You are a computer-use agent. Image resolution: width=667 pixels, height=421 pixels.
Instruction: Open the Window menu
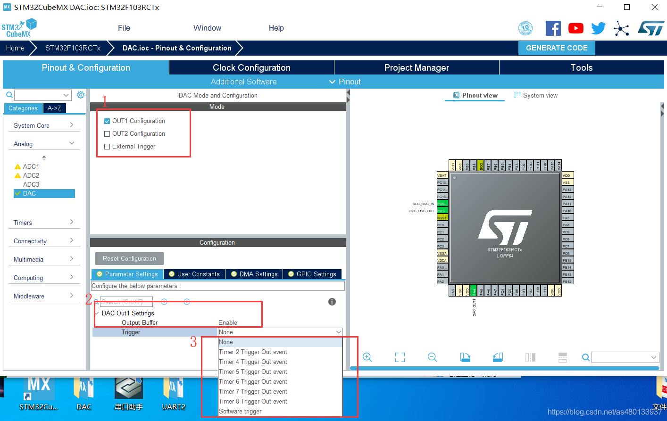207,28
